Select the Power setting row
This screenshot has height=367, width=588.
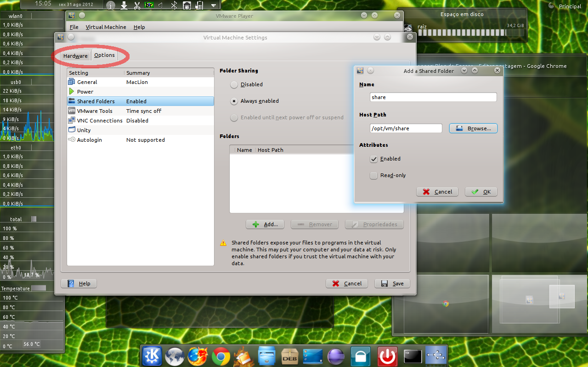pyautogui.click(x=141, y=92)
